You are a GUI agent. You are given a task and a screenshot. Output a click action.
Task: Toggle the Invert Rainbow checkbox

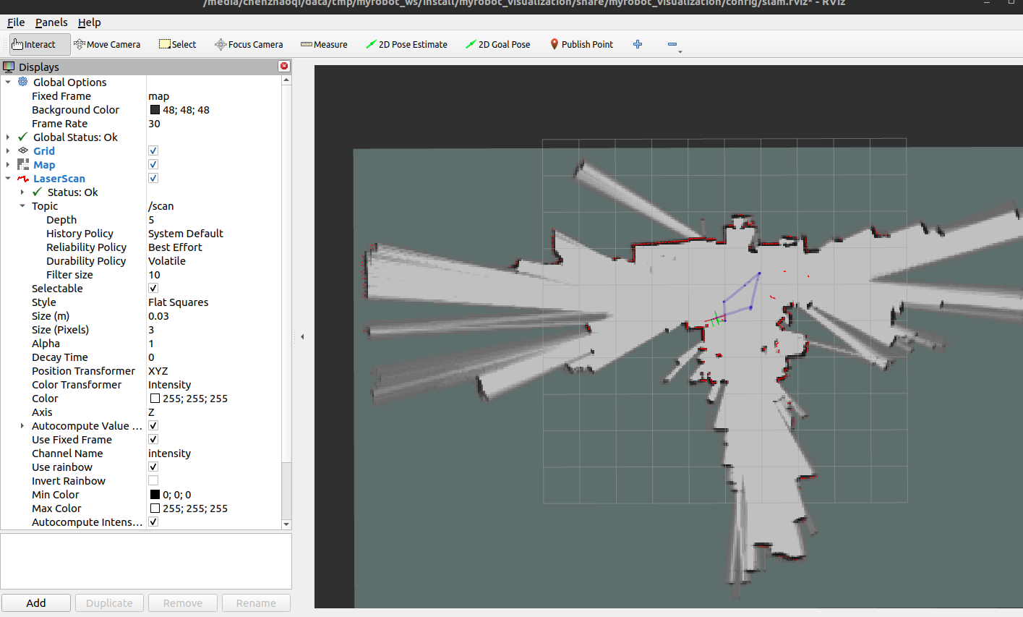153,480
